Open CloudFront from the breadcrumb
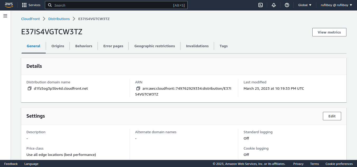 pyautogui.click(x=30, y=19)
